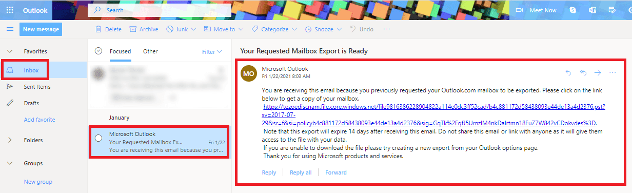632x193 pixels.
Task: Open the My Day to-do panel icon
Action: pos(612,10)
